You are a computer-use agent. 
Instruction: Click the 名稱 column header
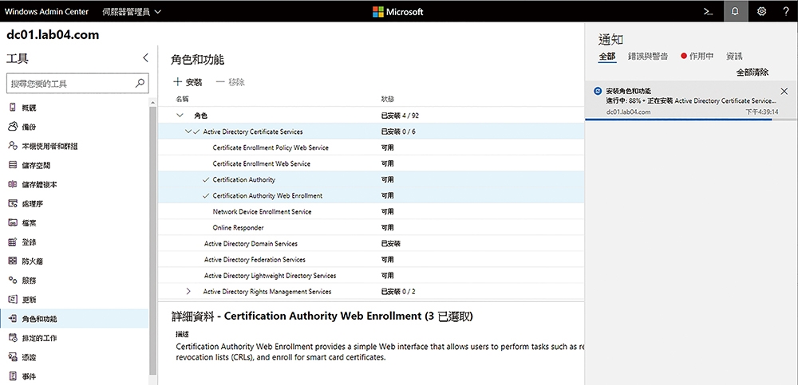click(x=182, y=99)
